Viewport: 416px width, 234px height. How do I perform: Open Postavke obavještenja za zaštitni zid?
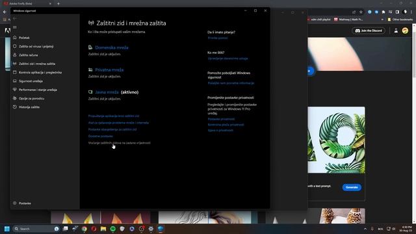click(112, 129)
